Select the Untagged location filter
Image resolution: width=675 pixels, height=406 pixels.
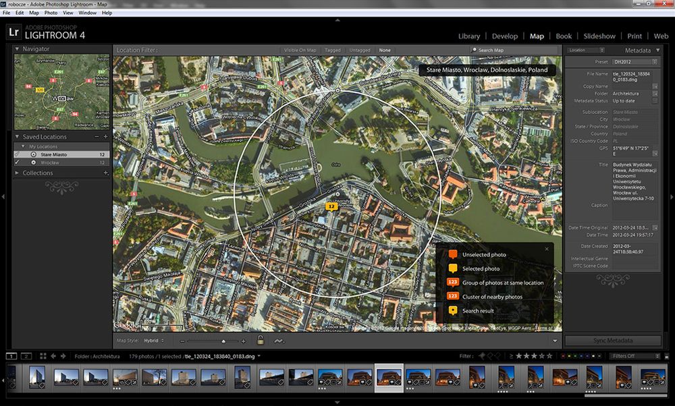click(360, 51)
